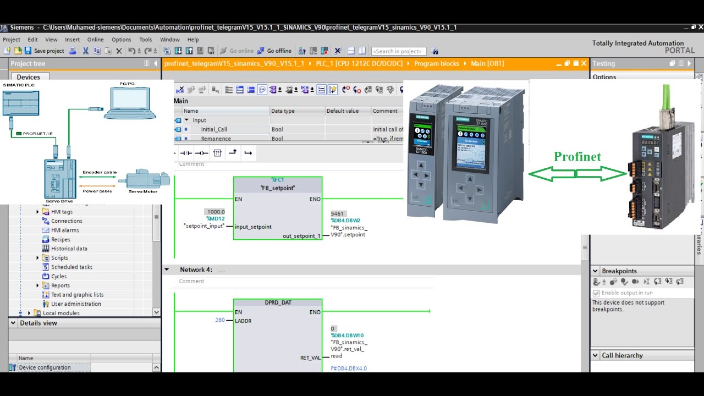This screenshot has width=704, height=396.
Task: Toggle the absolute/symbolic operands icon
Action: (x=273, y=90)
